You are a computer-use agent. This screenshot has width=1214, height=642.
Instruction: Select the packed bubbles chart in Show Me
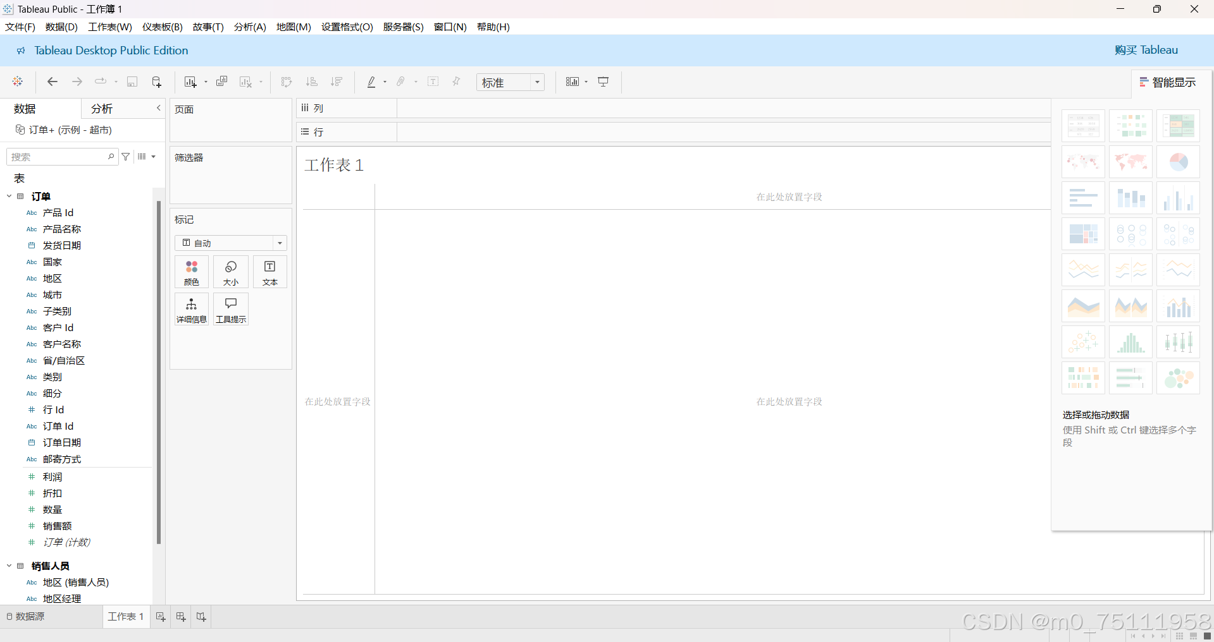click(x=1178, y=378)
